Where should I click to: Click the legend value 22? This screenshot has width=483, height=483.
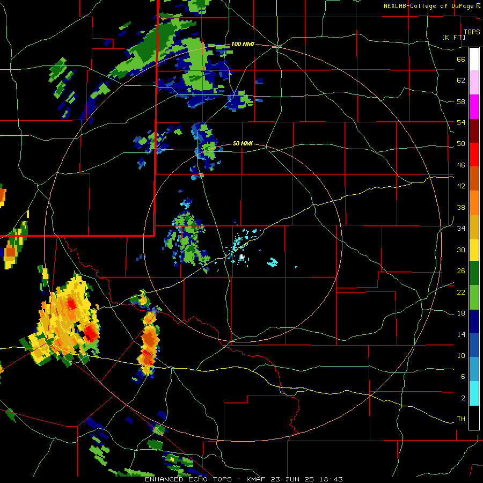point(461,292)
